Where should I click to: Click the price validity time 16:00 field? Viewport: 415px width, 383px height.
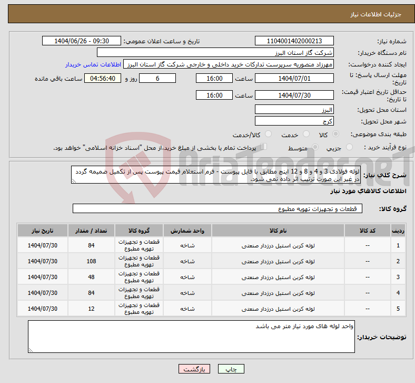coord(214,95)
